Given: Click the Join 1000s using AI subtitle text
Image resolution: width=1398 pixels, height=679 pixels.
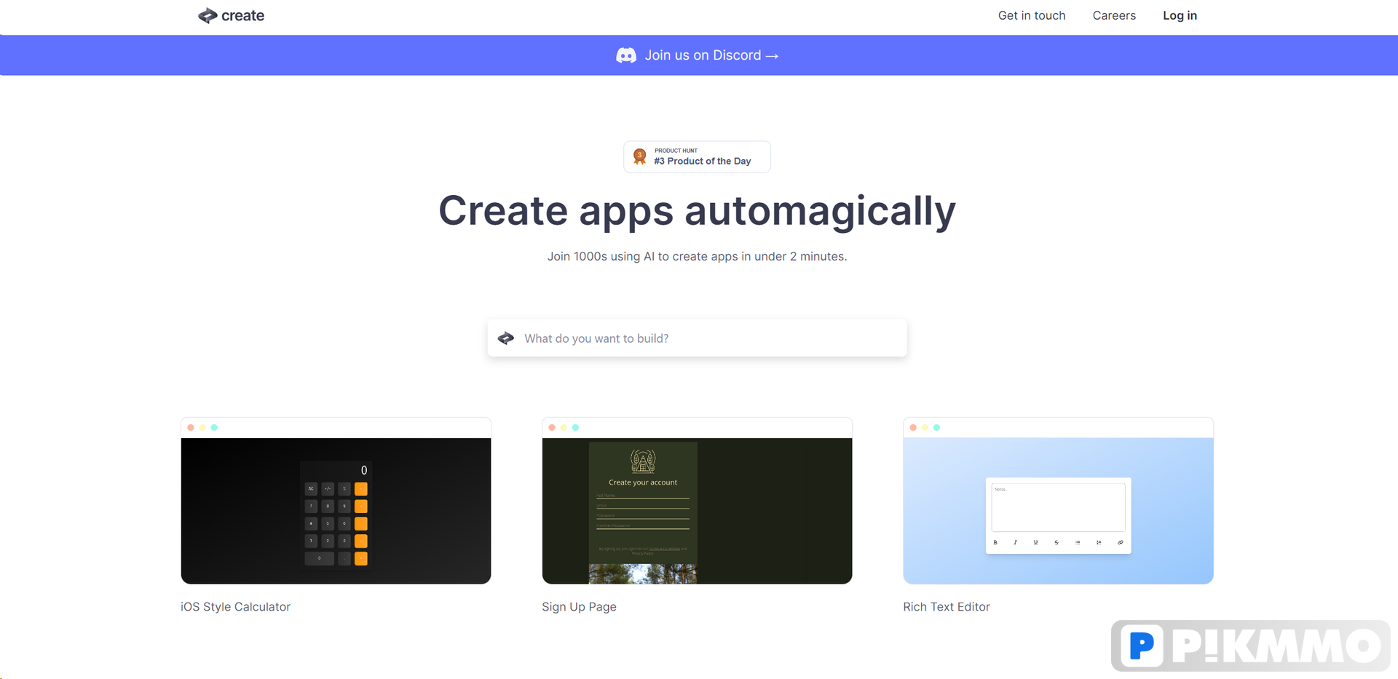Looking at the screenshot, I should 697,256.
